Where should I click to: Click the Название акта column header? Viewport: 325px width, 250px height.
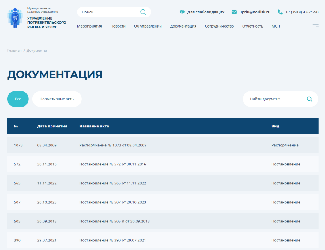(x=94, y=126)
